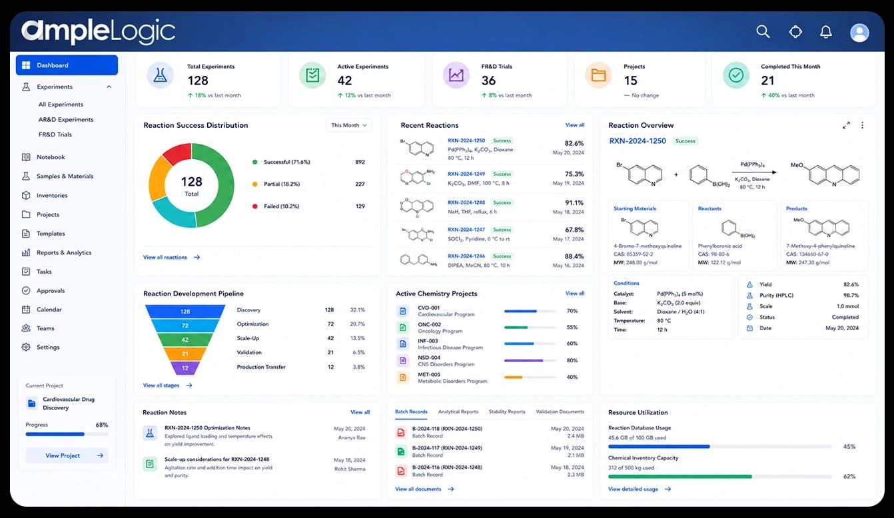Click the AmpleLogic logo
894x518 pixels.
[x=98, y=32]
